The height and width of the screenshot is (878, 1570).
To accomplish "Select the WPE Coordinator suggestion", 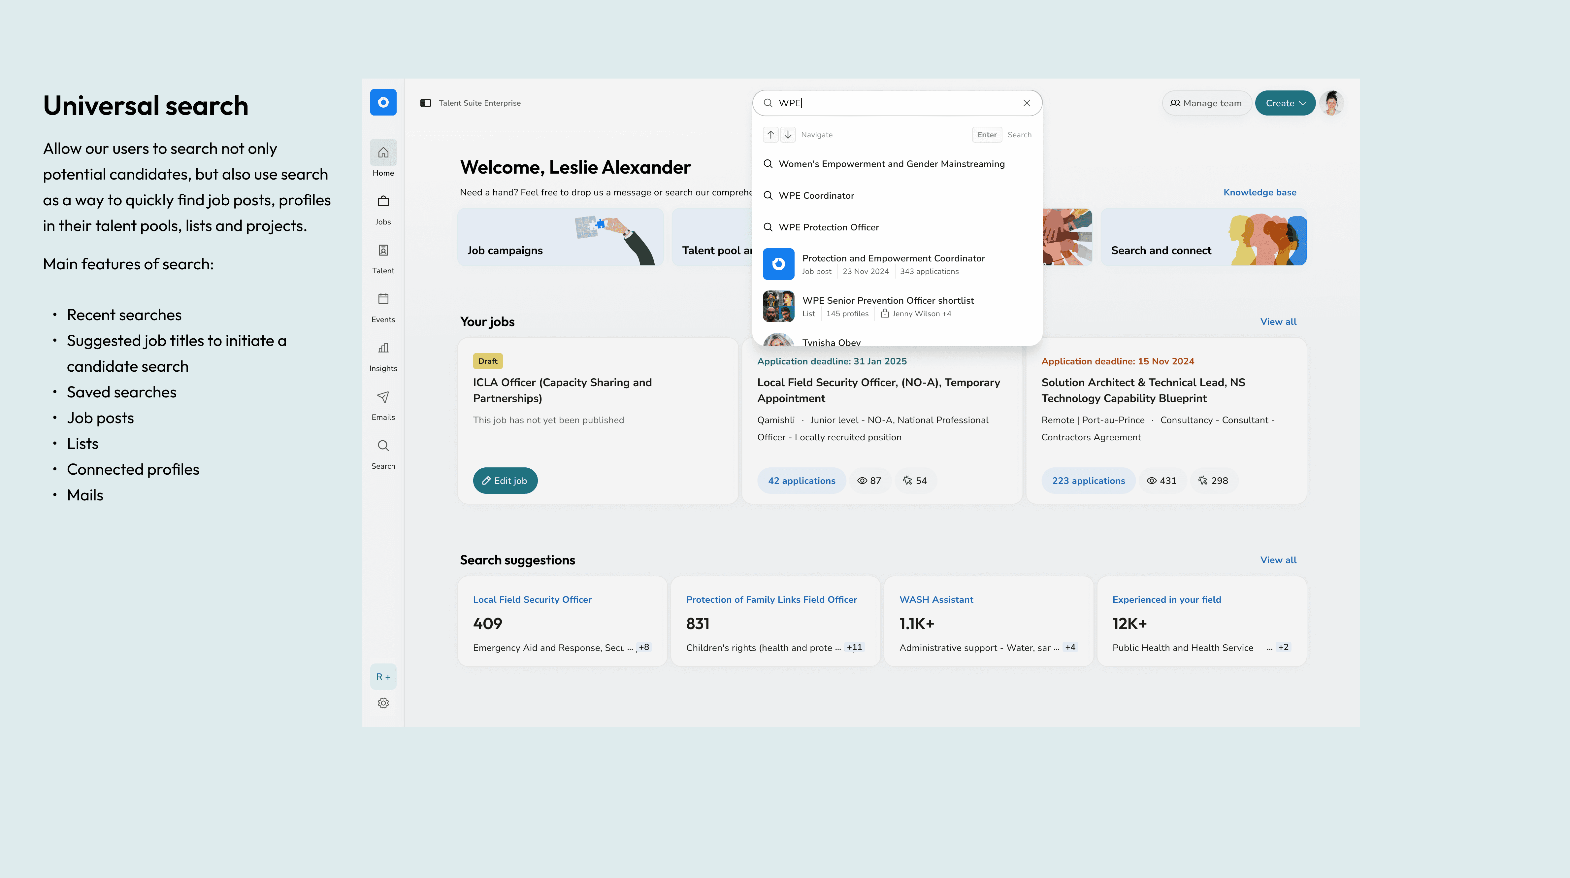I will (816, 196).
